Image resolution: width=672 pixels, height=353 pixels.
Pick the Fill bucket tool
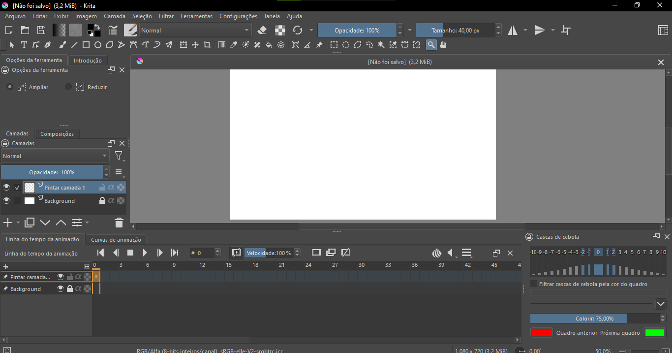(x=269, y=45)
